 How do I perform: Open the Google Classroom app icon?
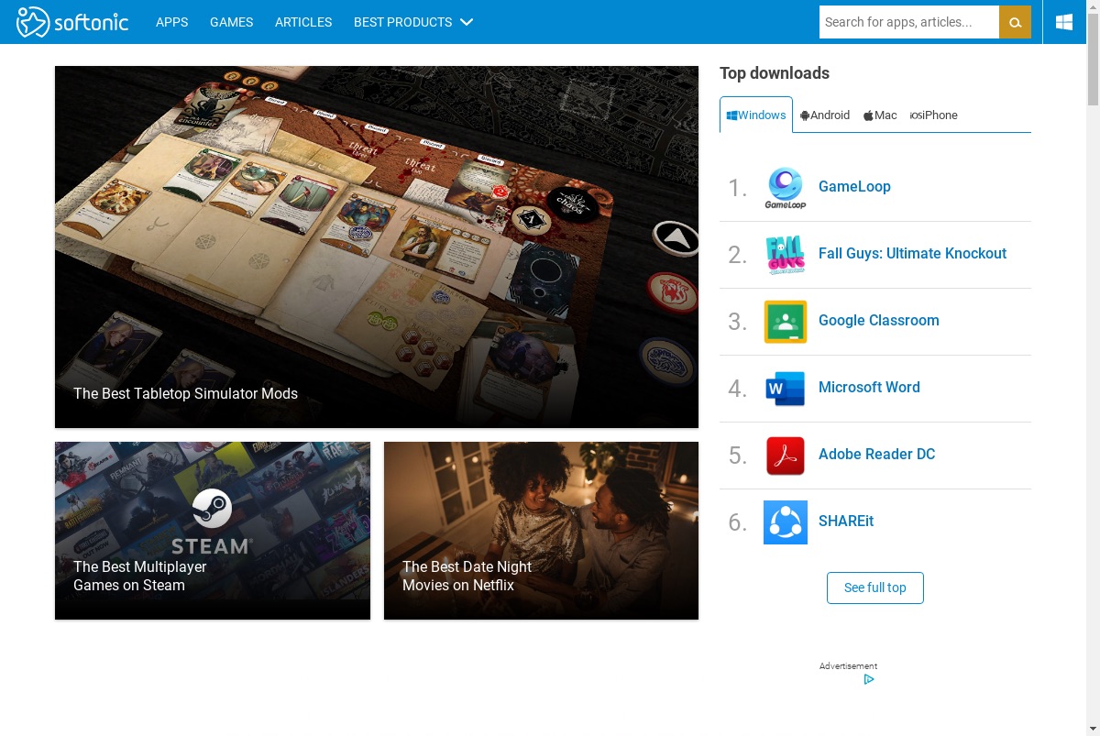pos(786,322)
